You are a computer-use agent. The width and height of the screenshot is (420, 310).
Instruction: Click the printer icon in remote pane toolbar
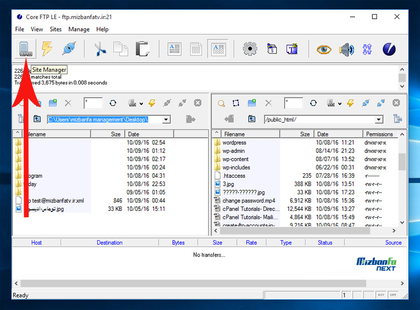point(331,103)
